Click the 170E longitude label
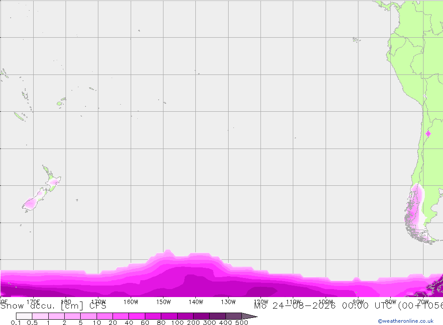Viewport: 443px width, 325px height. coord(33,302)
